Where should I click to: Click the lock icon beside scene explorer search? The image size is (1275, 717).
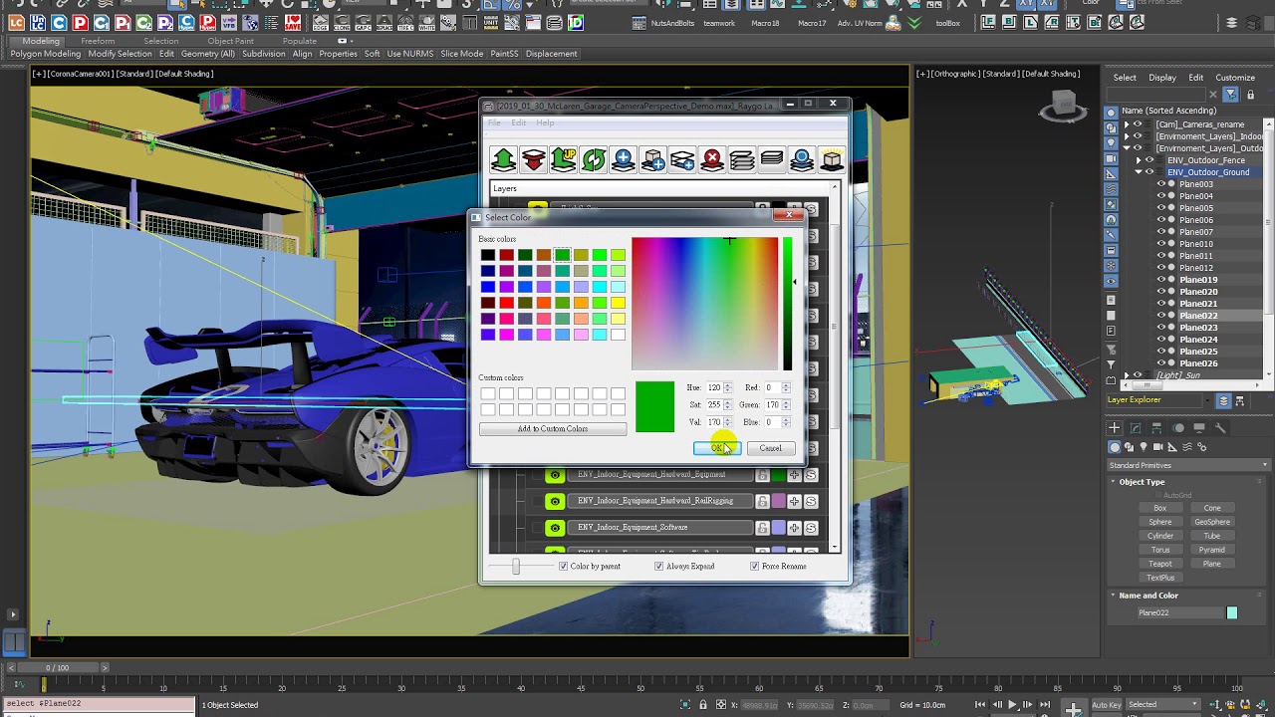tap(1249, 95)
